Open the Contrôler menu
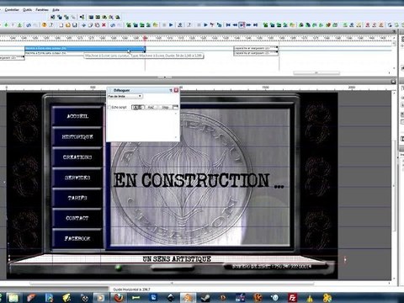This screenshot has height=303, width=404. (12, 10)
